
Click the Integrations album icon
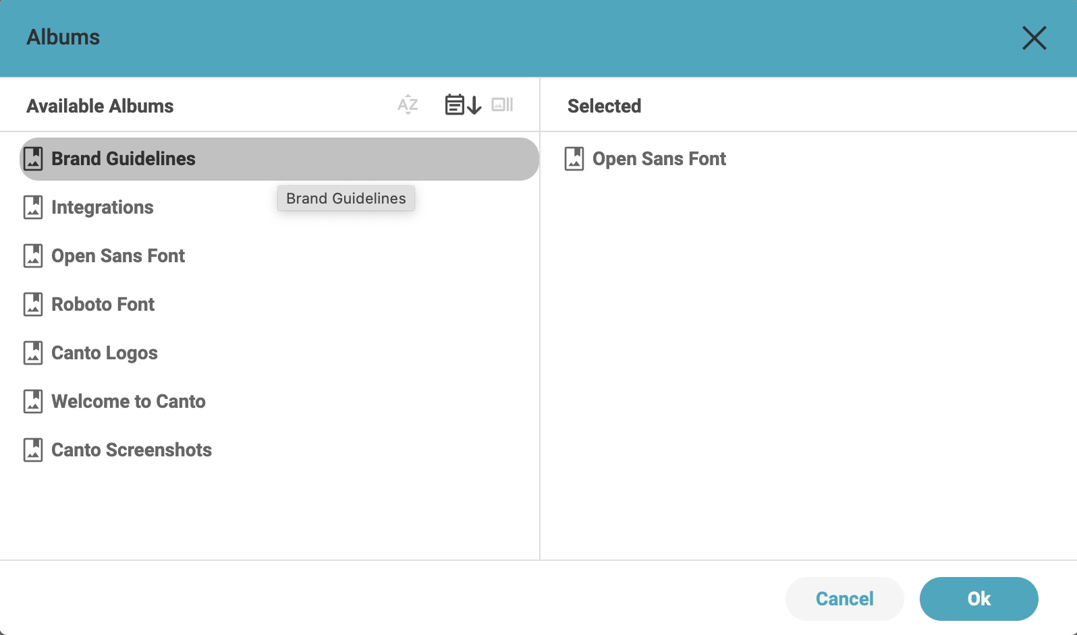33,208
